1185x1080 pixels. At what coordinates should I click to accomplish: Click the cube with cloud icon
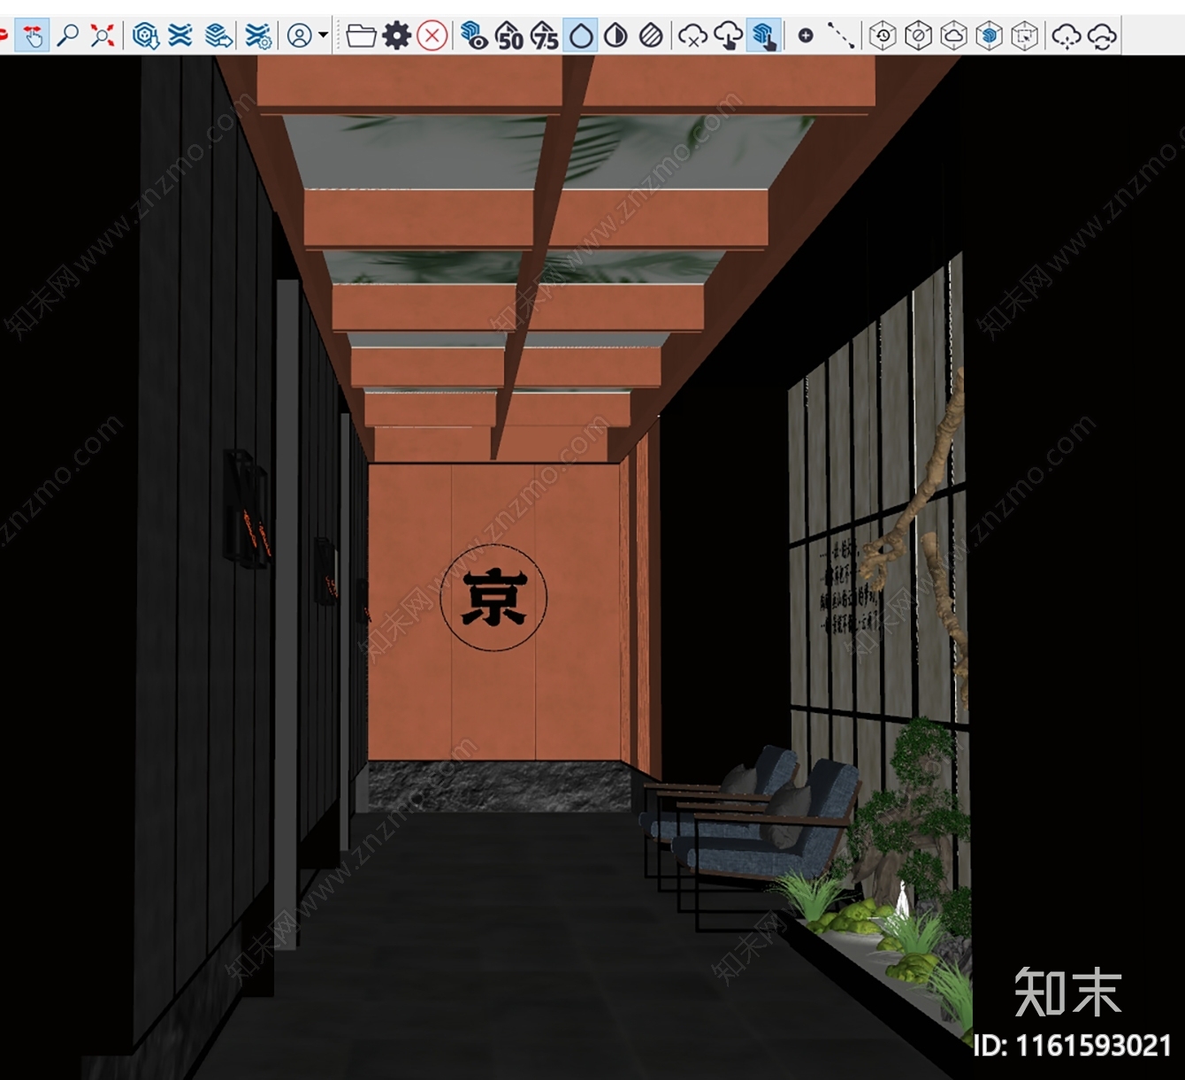point(953,35)
